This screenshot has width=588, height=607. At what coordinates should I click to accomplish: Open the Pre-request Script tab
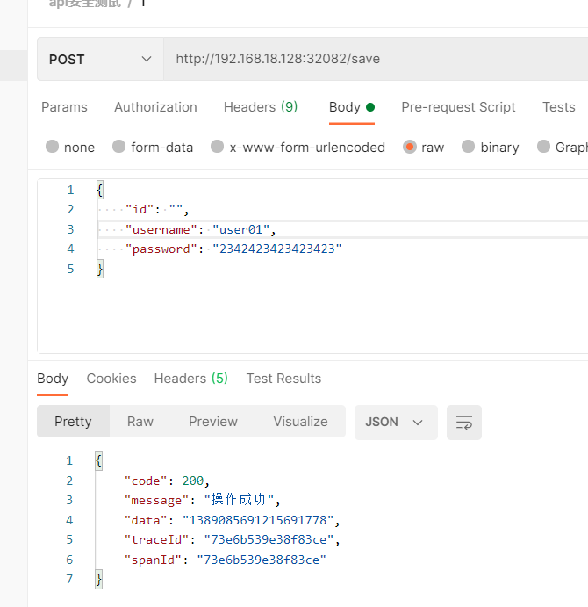(458, 107)
